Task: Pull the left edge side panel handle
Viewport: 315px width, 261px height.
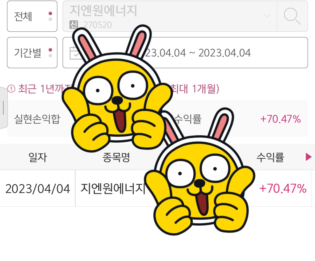Action: pyautogui.click(x=3, y=108)
